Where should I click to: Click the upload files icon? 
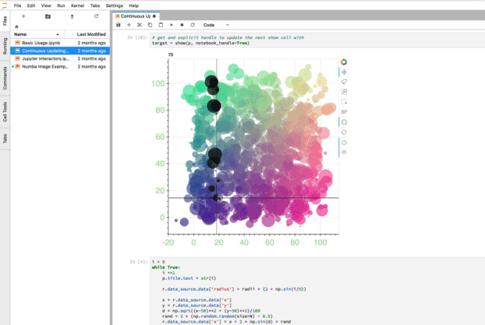[x=72, y=16]
